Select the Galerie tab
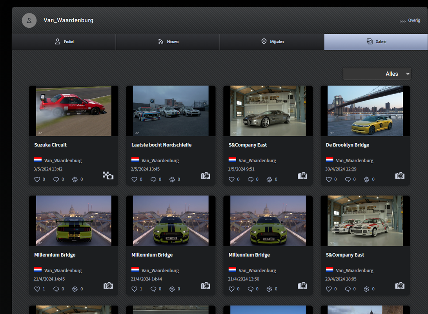Screen dimensions: 428x314 (x=376, y=42)
